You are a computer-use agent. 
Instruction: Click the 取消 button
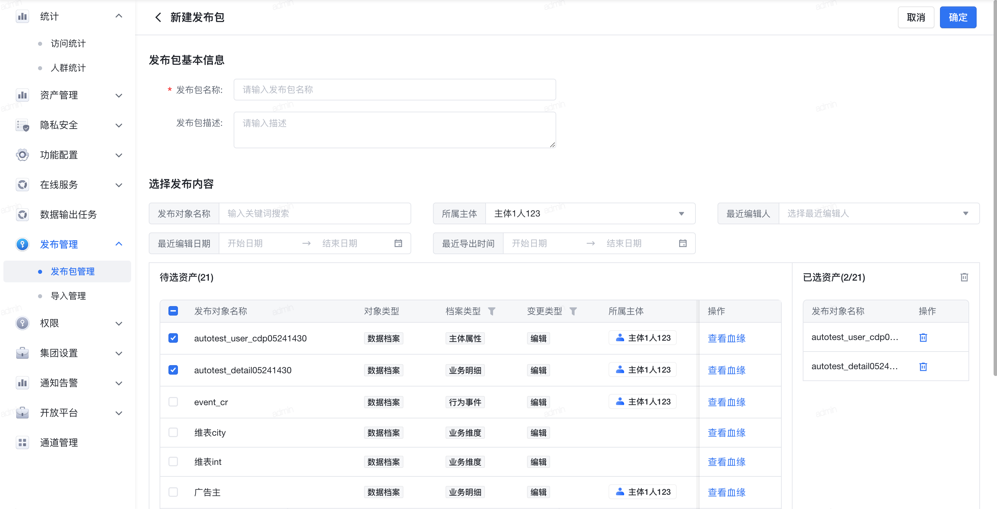pos(916,17)
